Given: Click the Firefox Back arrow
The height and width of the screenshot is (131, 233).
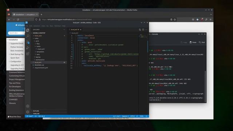Looking at the screenshot, I should click(x=9, y=19).
